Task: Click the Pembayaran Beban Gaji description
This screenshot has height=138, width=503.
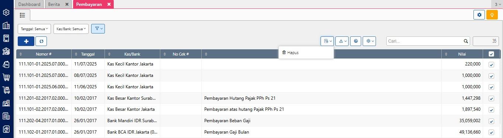Action: pyautogui.click(x=227, y=121)
